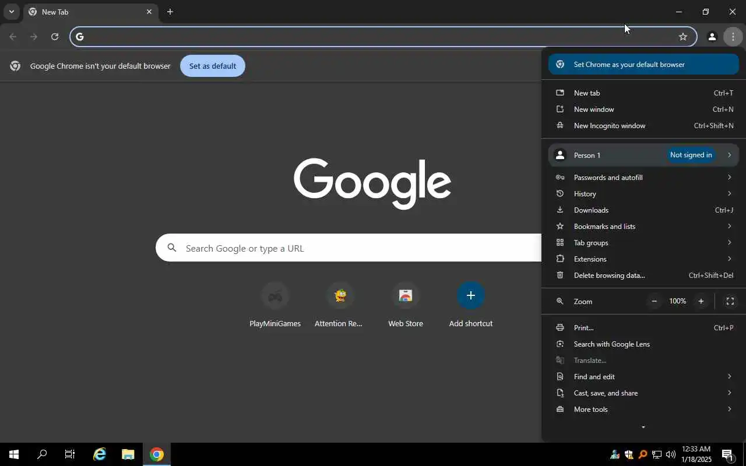Viewport: 746px width, 466px height.
Task: Click the bookmark star icon in address bar
Action: click(683, 37)
